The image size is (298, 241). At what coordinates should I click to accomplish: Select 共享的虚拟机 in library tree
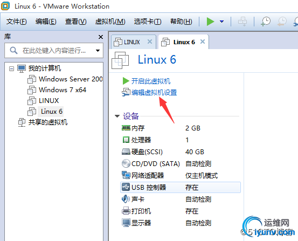(48, 122)
